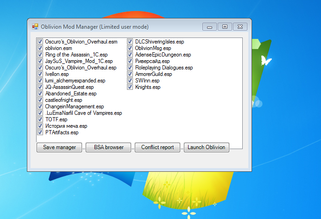Minimize the Oblivion Mod Manager window
The image size is (321, 219).
pos(209,27)
